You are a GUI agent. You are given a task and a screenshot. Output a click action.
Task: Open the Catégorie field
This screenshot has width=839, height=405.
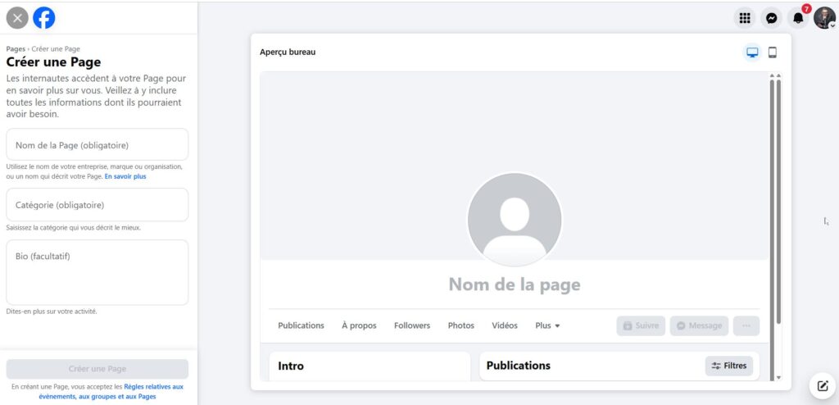(x=98, y=205)
